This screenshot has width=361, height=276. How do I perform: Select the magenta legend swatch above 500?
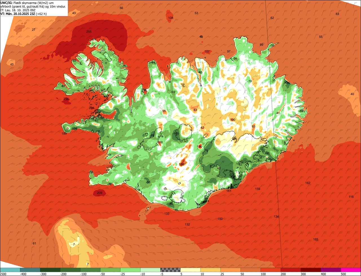click(x=351, y=270)
